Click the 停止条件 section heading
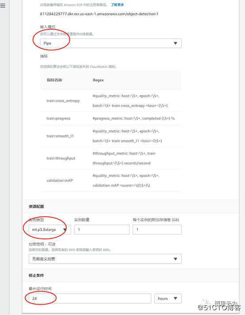Viewport: 245px width, 315px height. click(36, 276)
